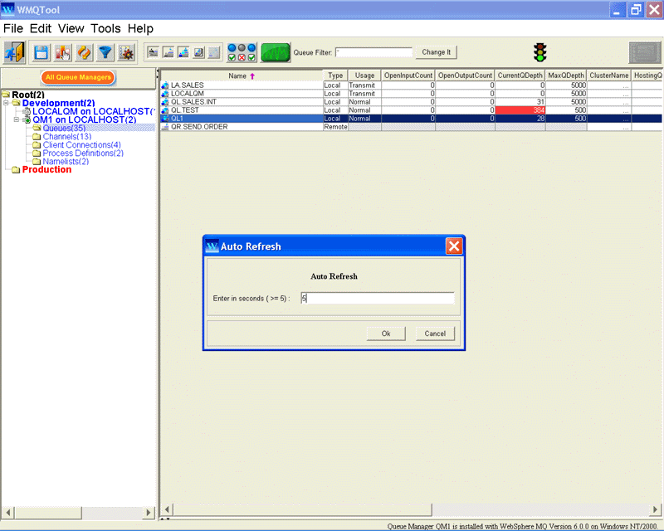664x531 pixels.
Task: Click the hand pointer toolbar icon
Action: (x=63, y=52)
